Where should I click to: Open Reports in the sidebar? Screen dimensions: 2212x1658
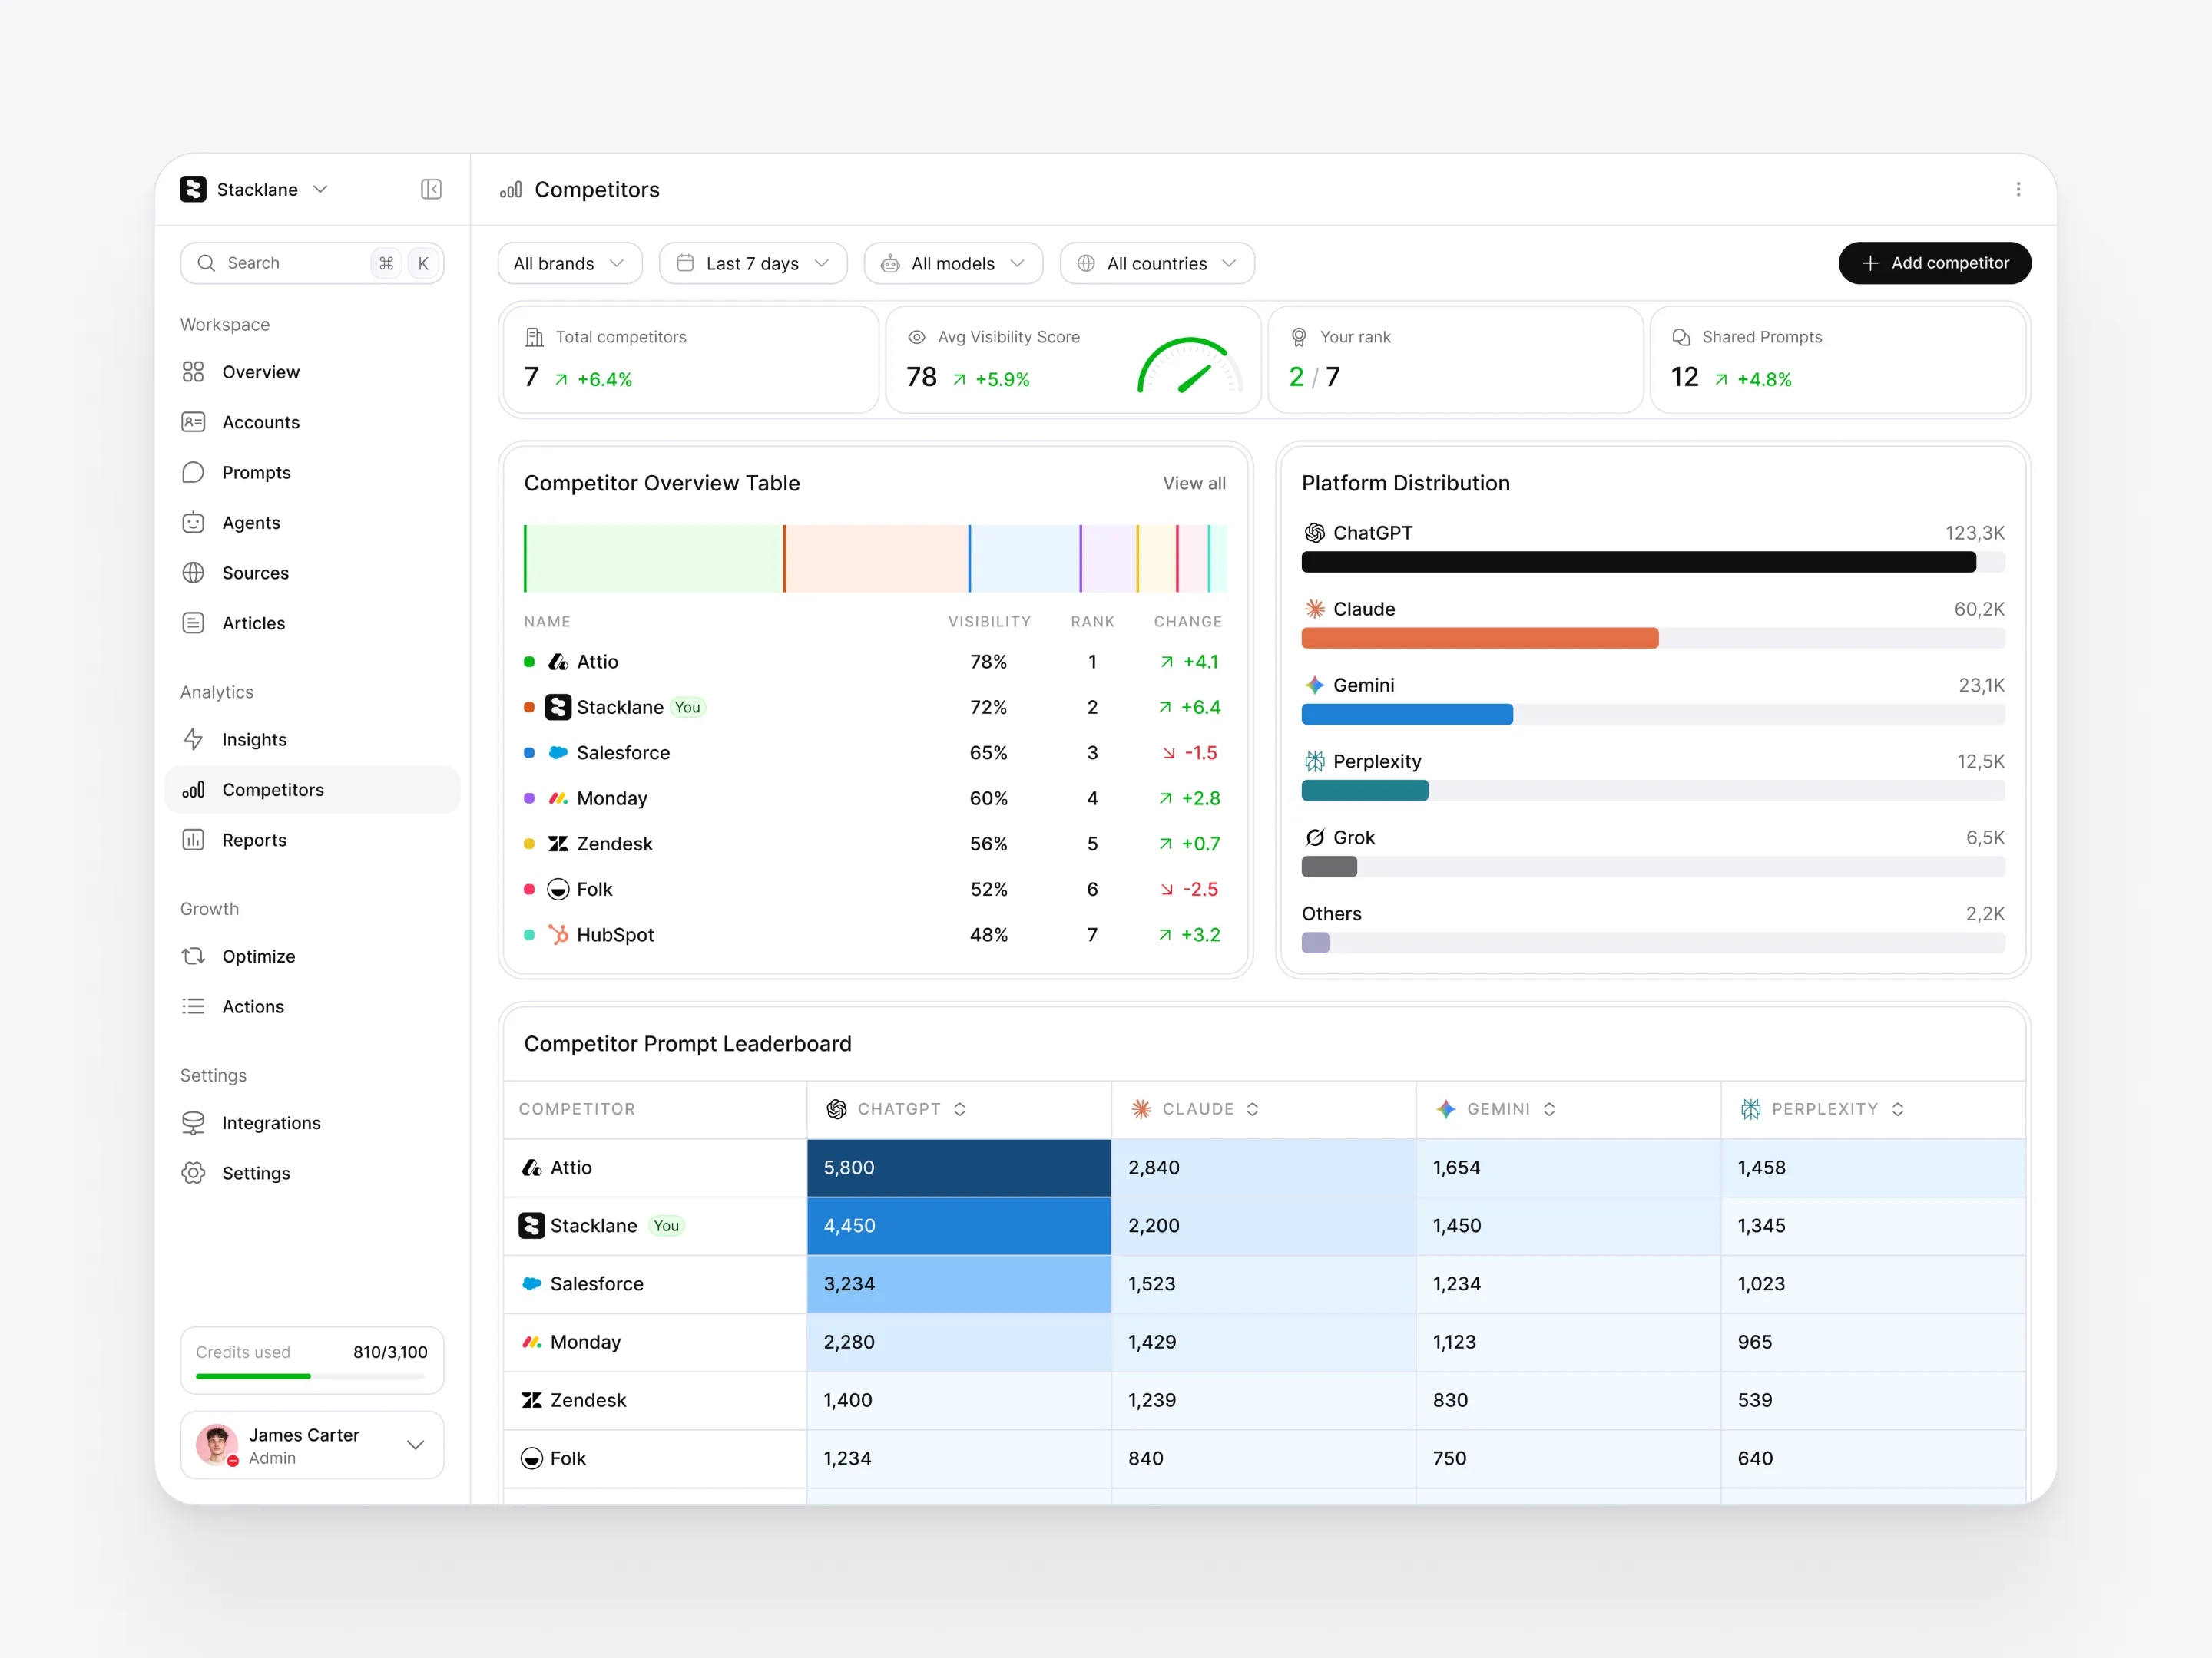coord(312,840)
